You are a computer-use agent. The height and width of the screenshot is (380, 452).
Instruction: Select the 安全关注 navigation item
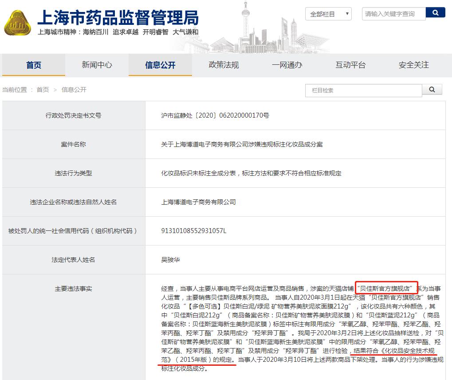413,65
